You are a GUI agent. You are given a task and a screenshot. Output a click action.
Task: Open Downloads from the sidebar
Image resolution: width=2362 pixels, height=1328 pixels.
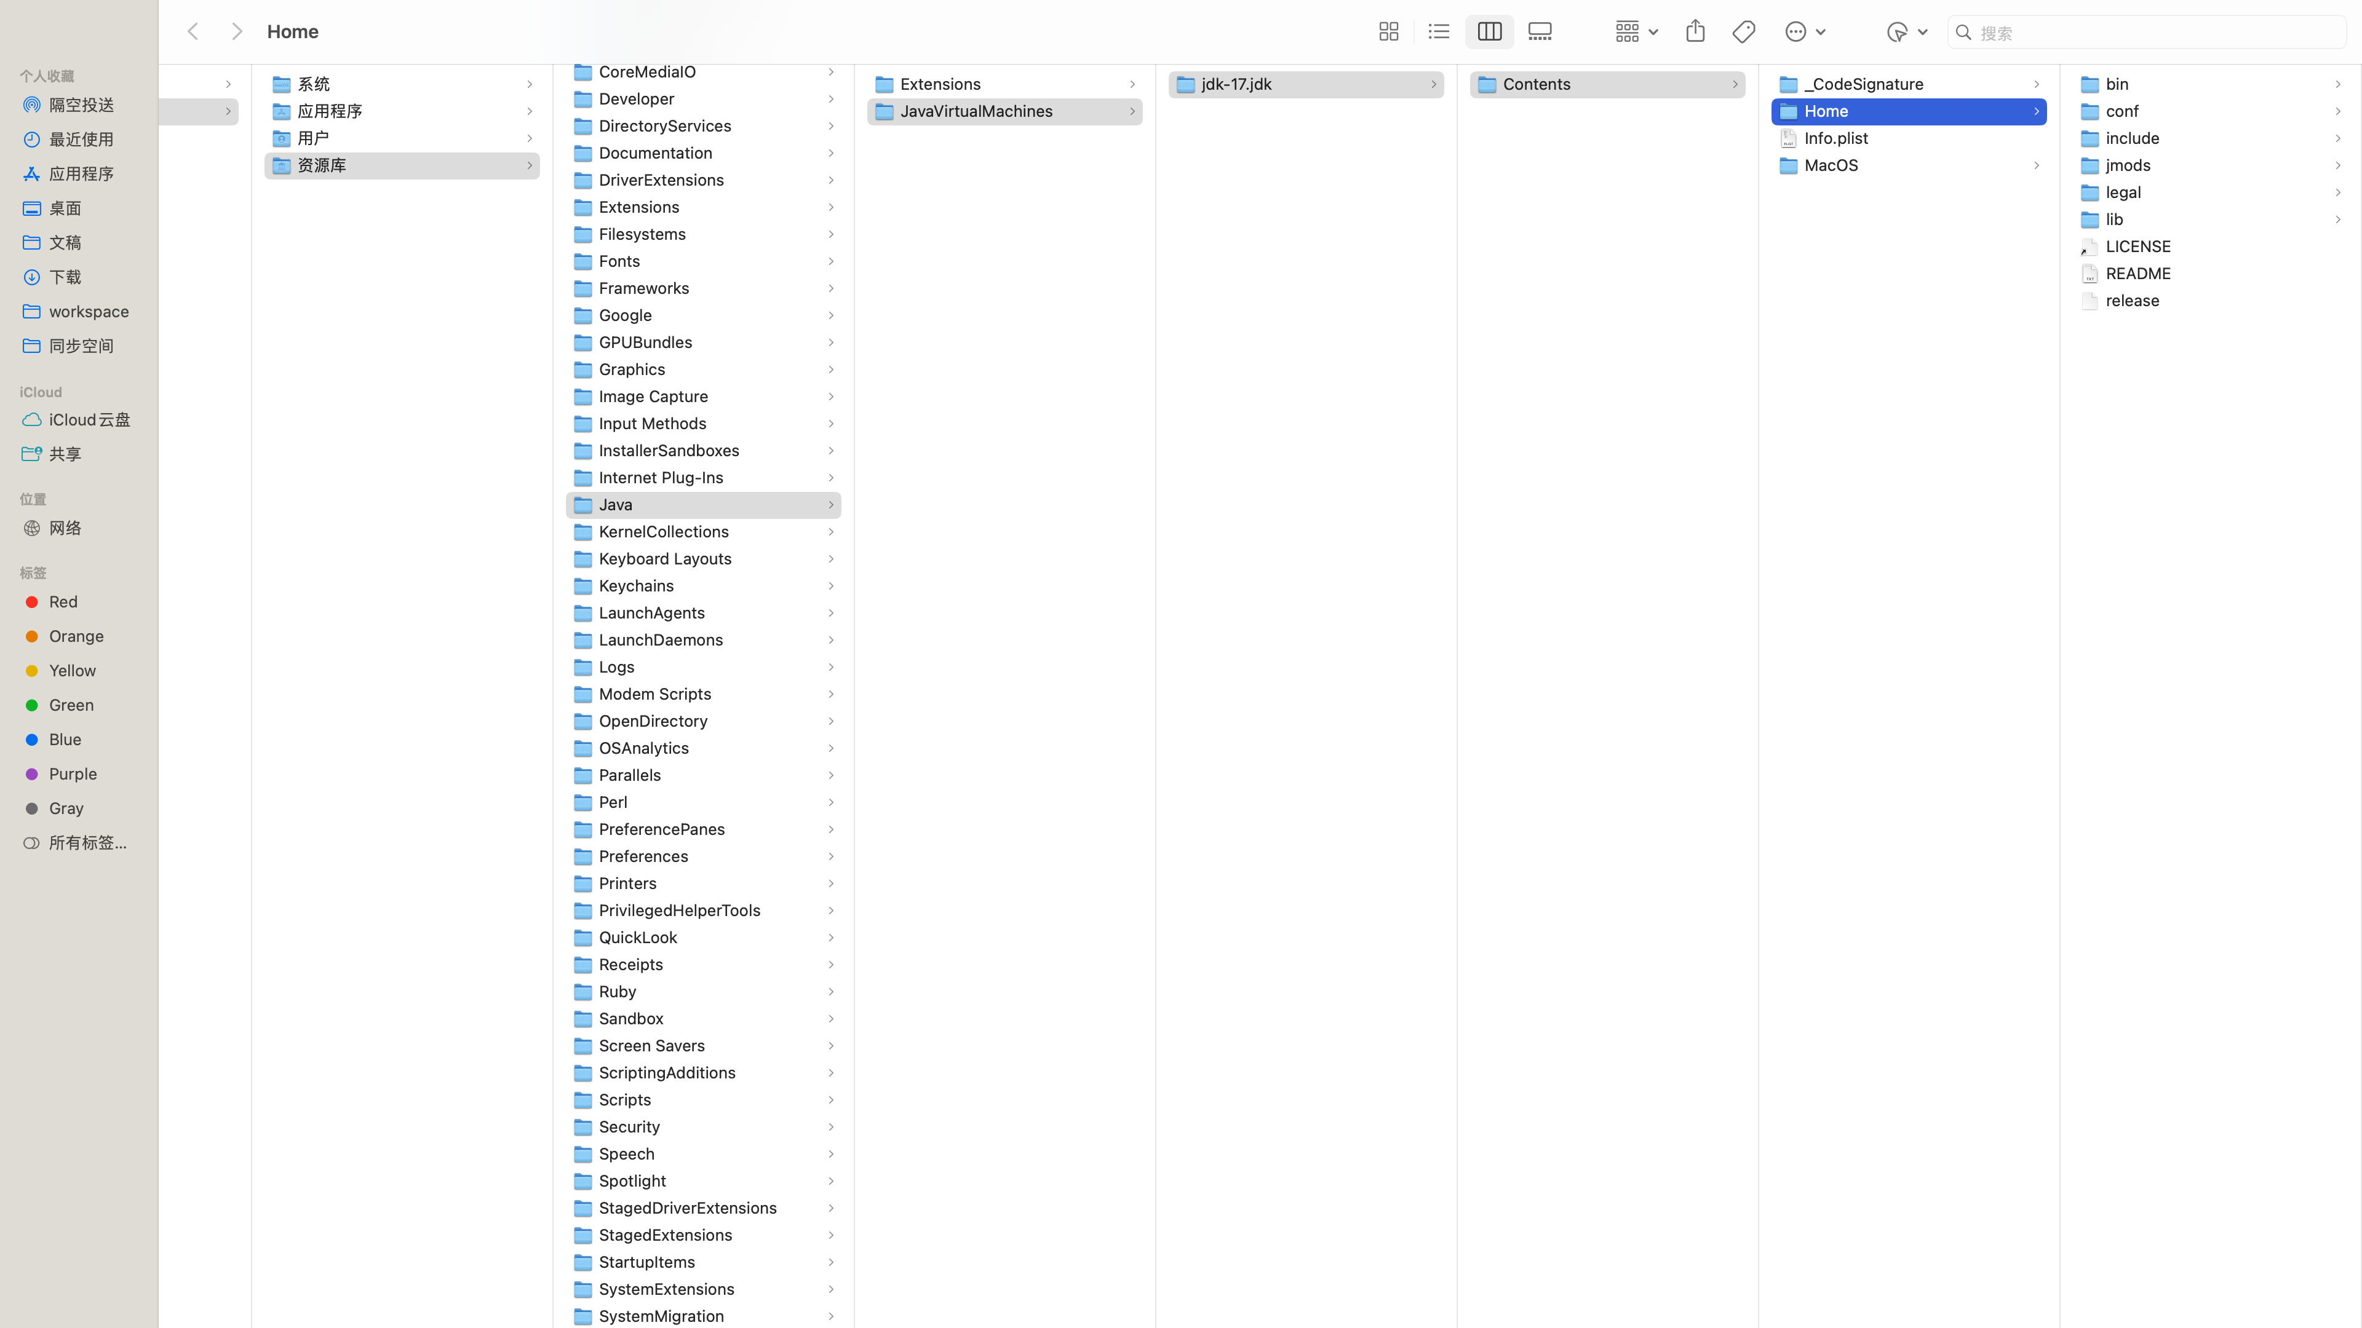click(64, 277)
